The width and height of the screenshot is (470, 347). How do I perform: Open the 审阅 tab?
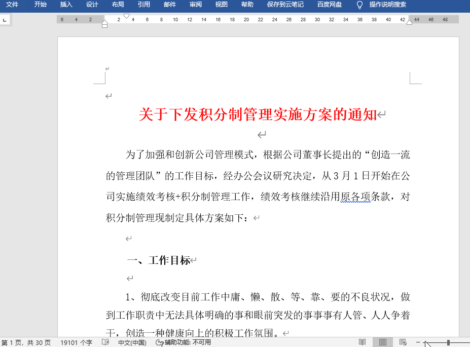(x=196, y=6)
